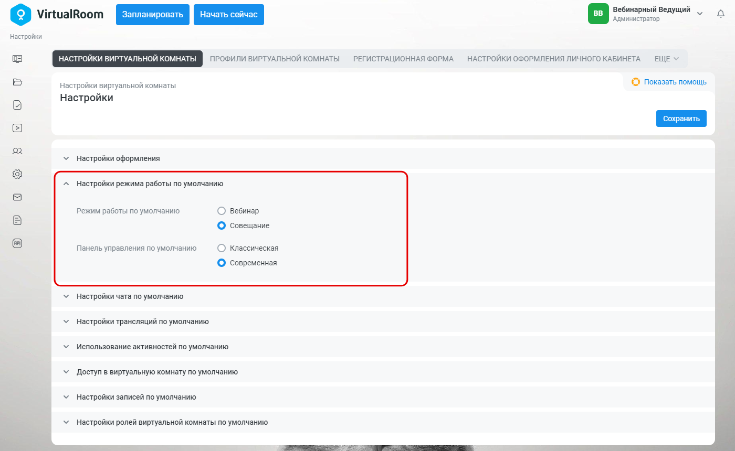Image resolution: width=735 pixels, height=451 pixels.
Task: Expand Доступ в виртуальную комнату по умолчанию
Action: point(383,372)
